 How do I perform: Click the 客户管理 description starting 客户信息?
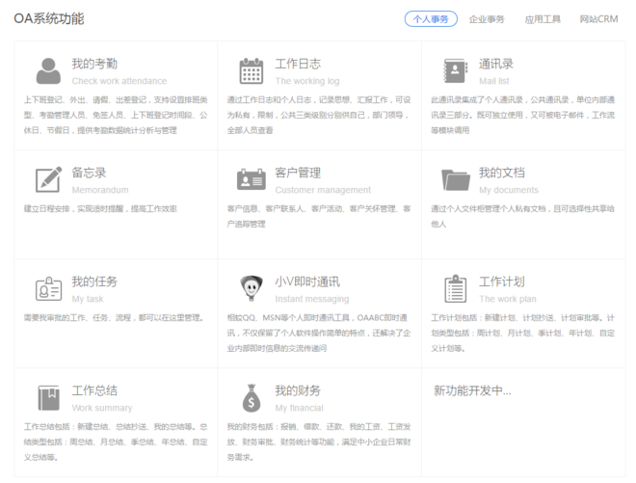[x=319, y=216]
